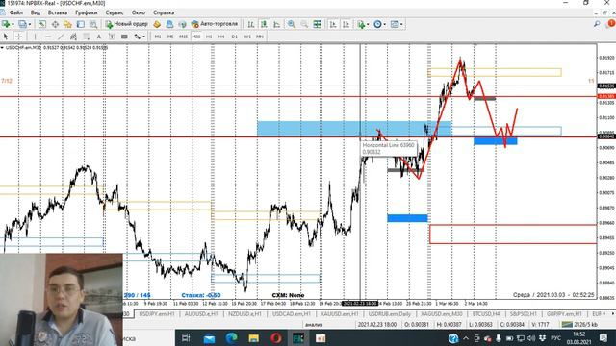Click the gold MetaEditor icon

(157, 24)
